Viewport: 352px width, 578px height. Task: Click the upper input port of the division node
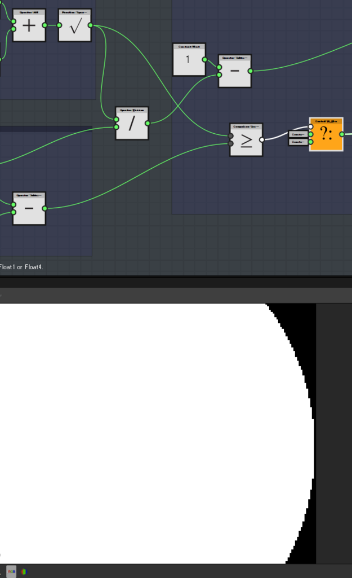117,120
